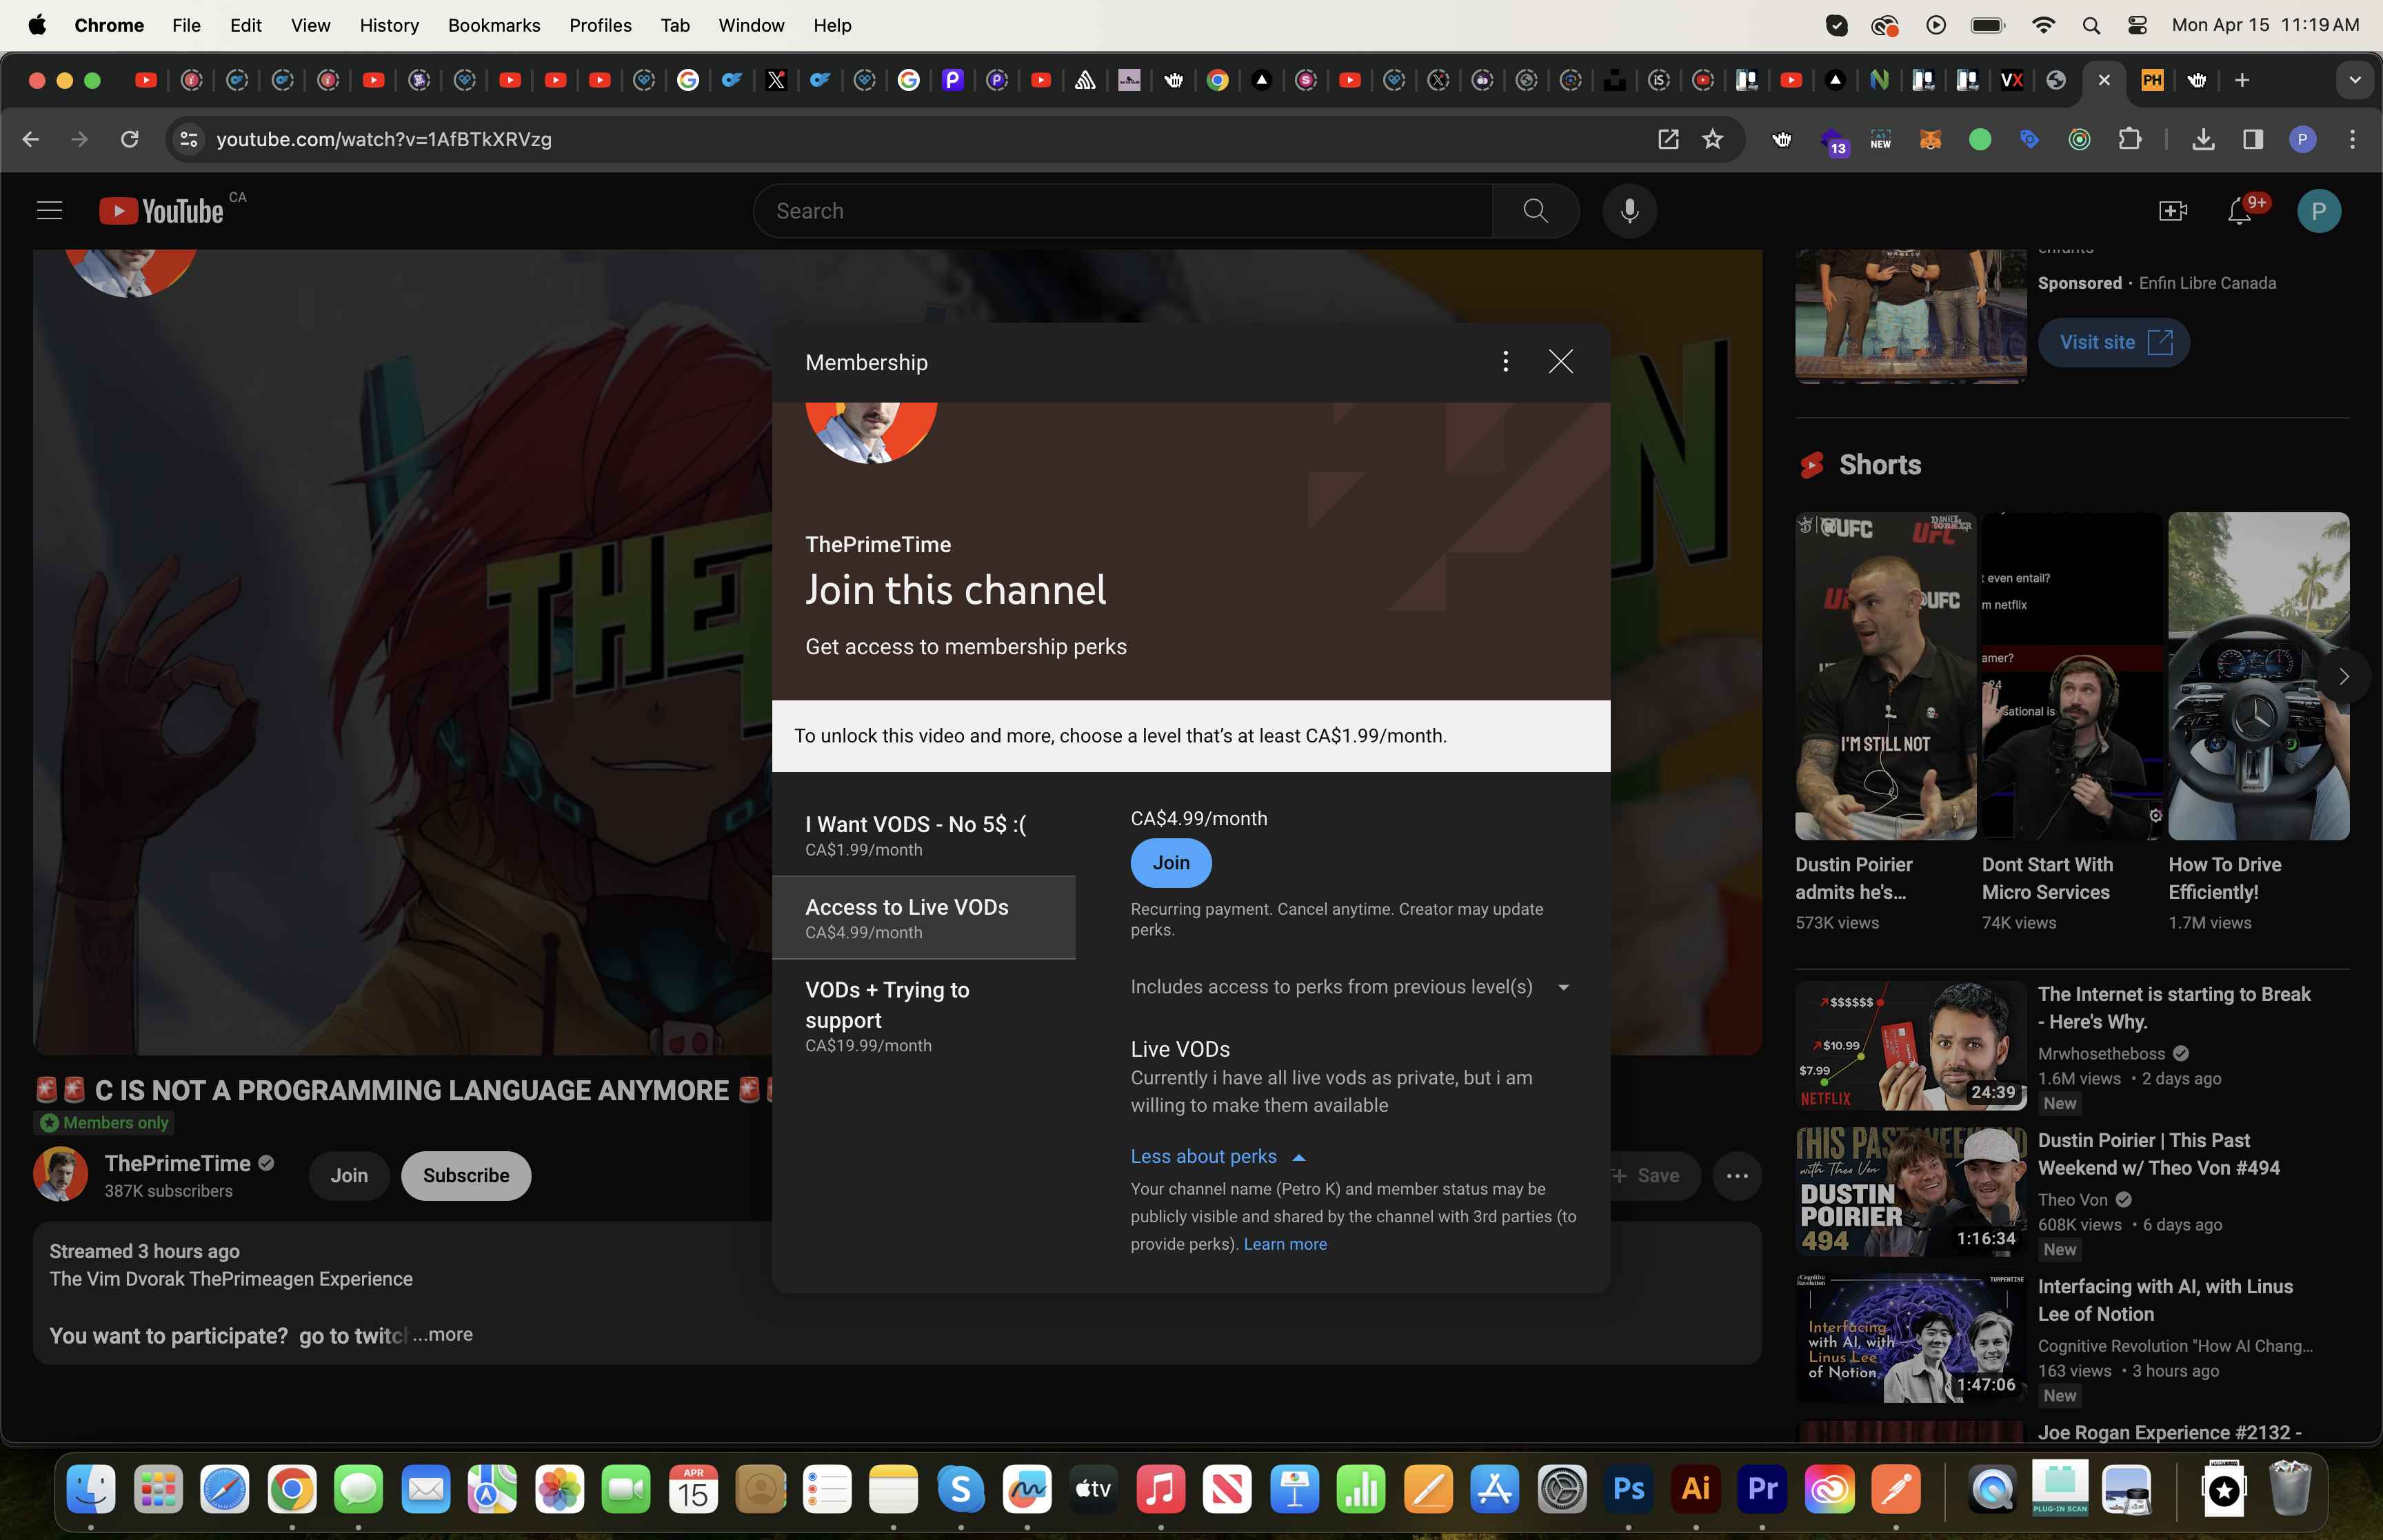Click the blue Join button in dialog
The width and height of the screenshot is (2383, 1540).
1171,863
